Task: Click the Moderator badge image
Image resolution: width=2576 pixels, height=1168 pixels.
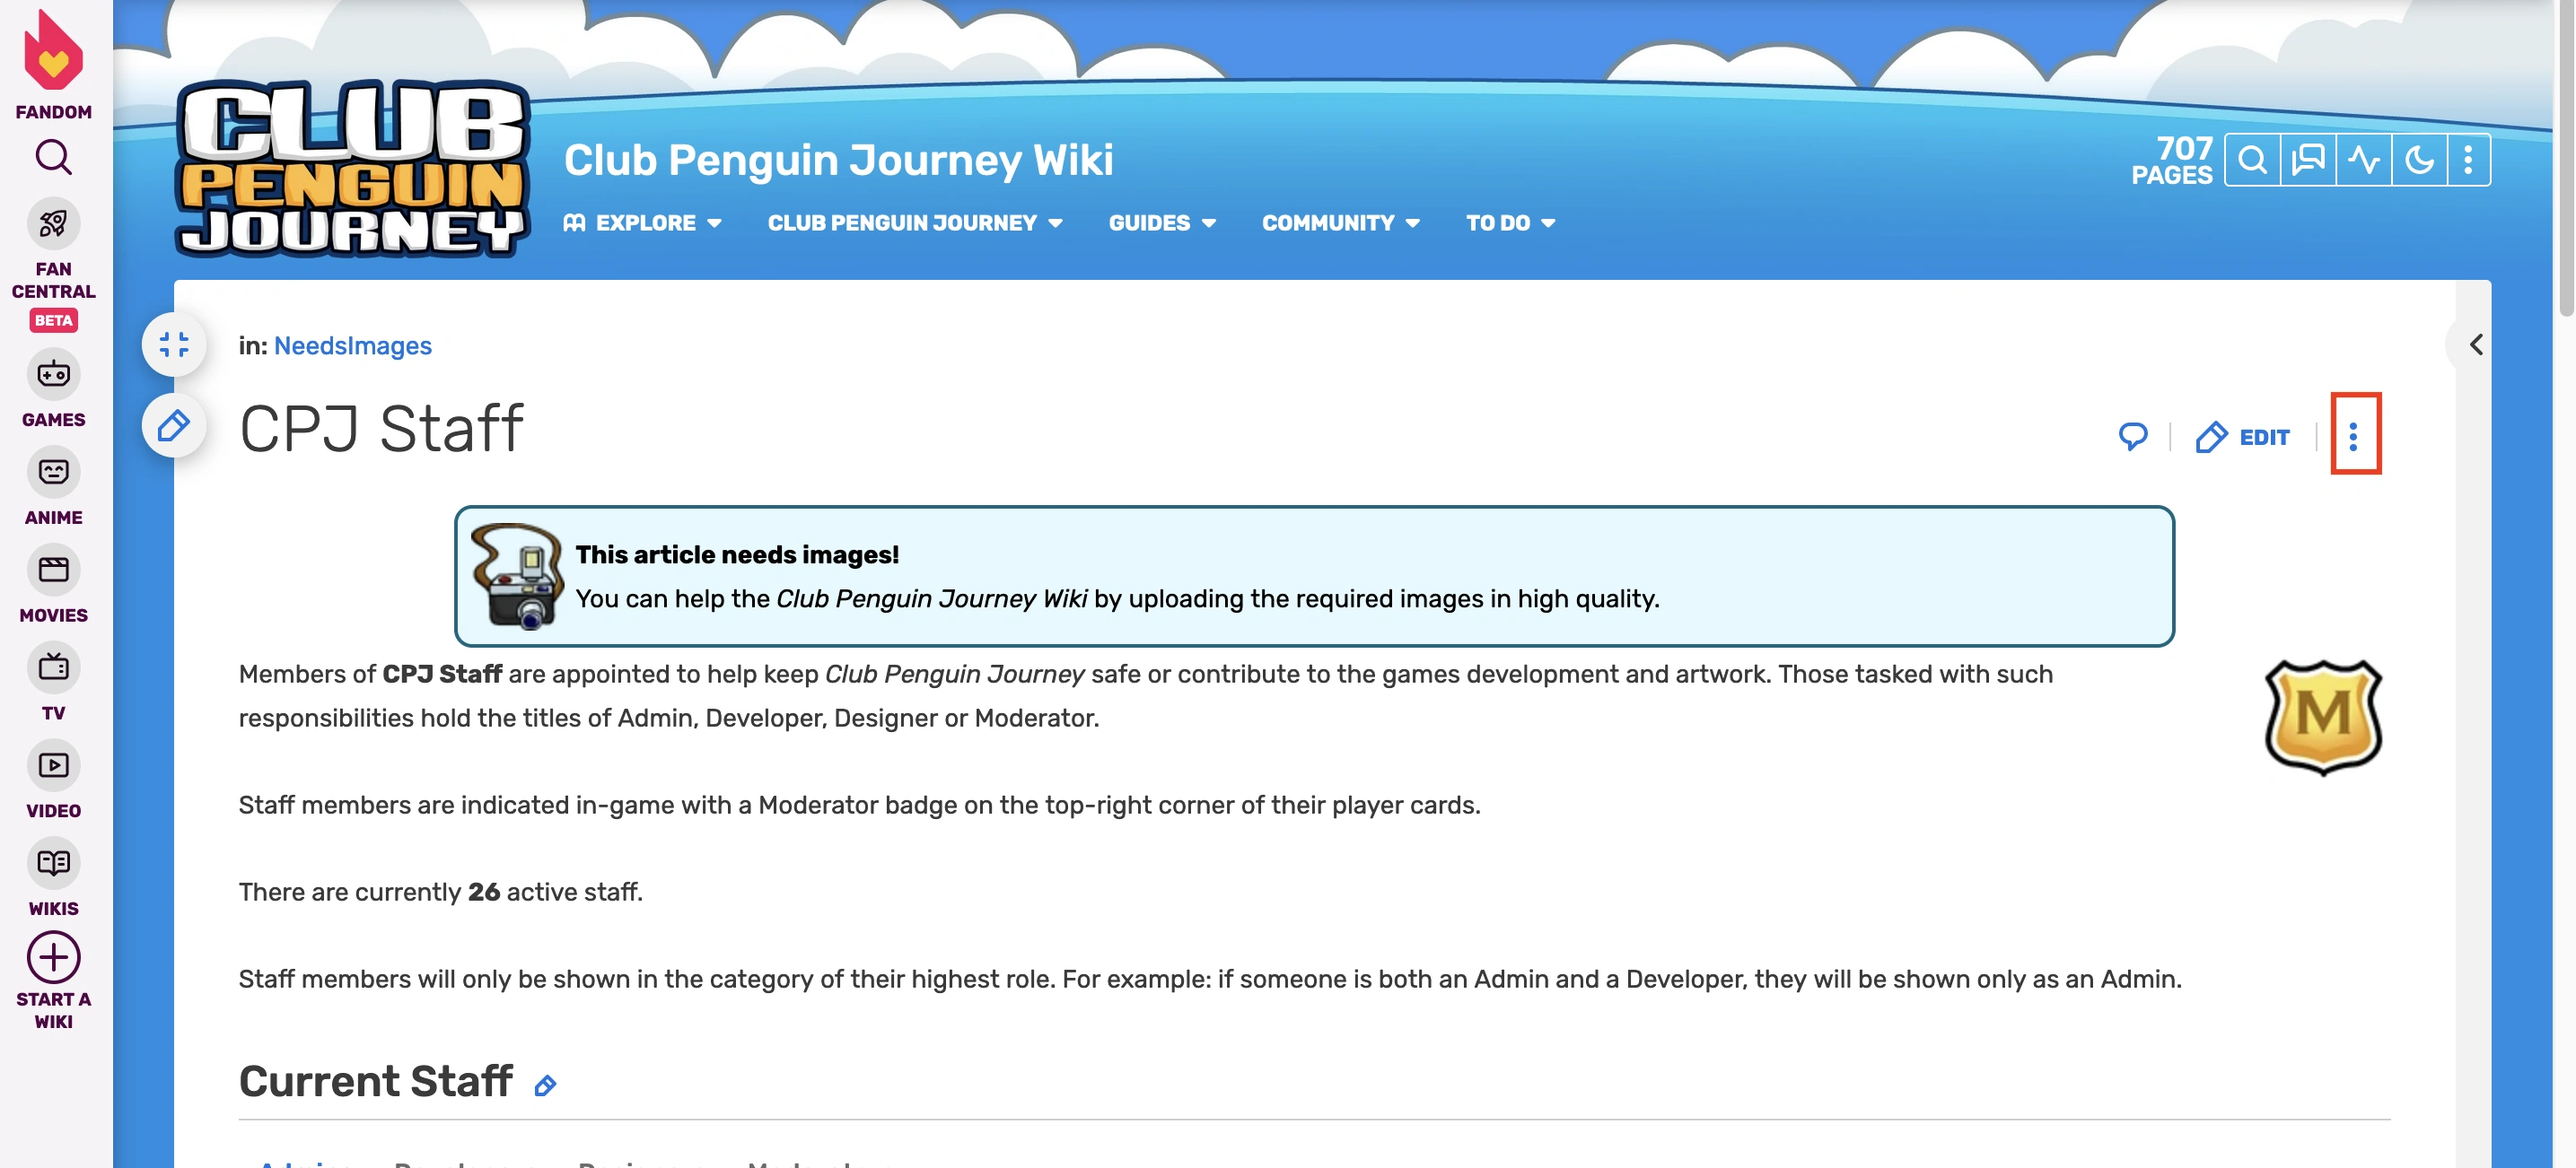Action: tap(2322, 717)
